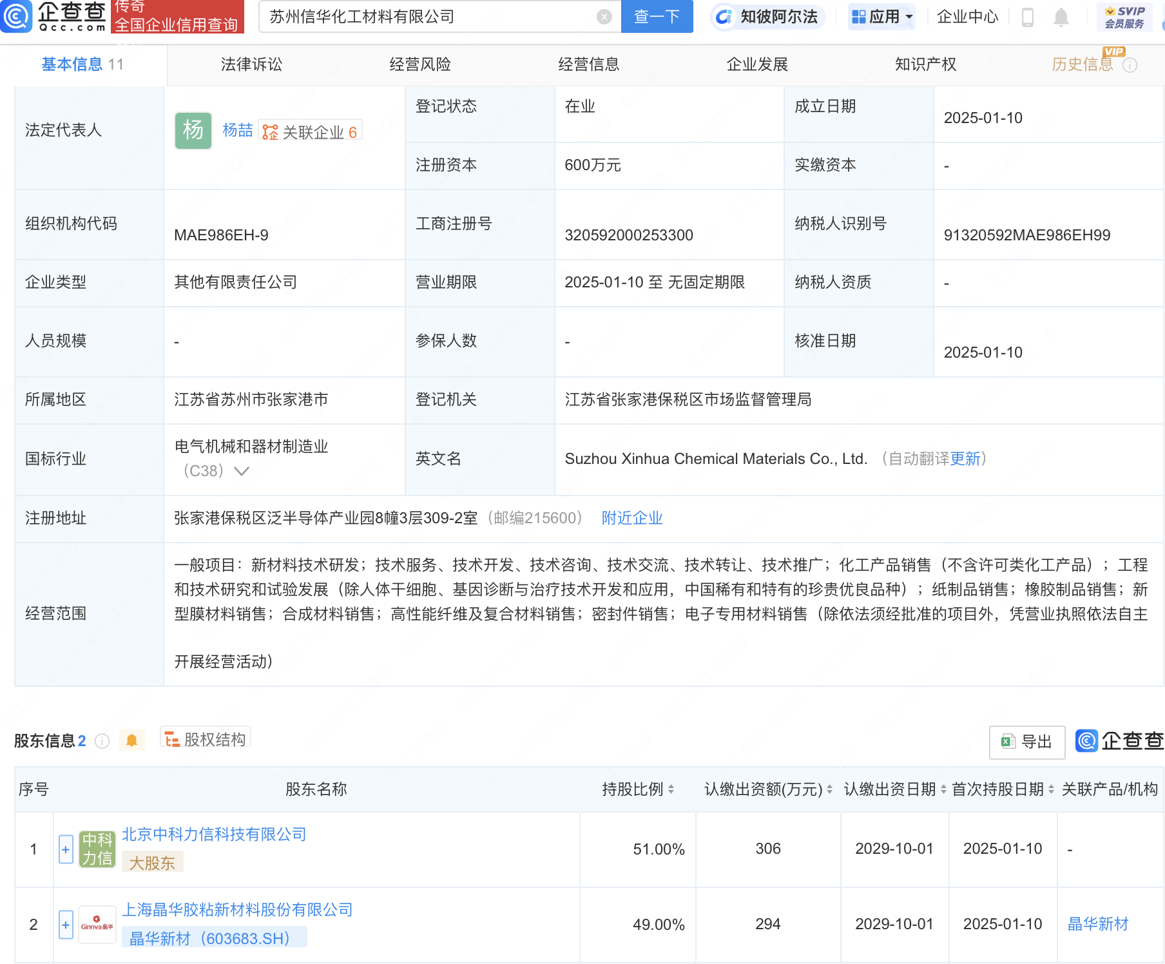The image size is (1165, 964).
Task: Click 中科力信 shareholder logo
Action: [x=97, y=849]
